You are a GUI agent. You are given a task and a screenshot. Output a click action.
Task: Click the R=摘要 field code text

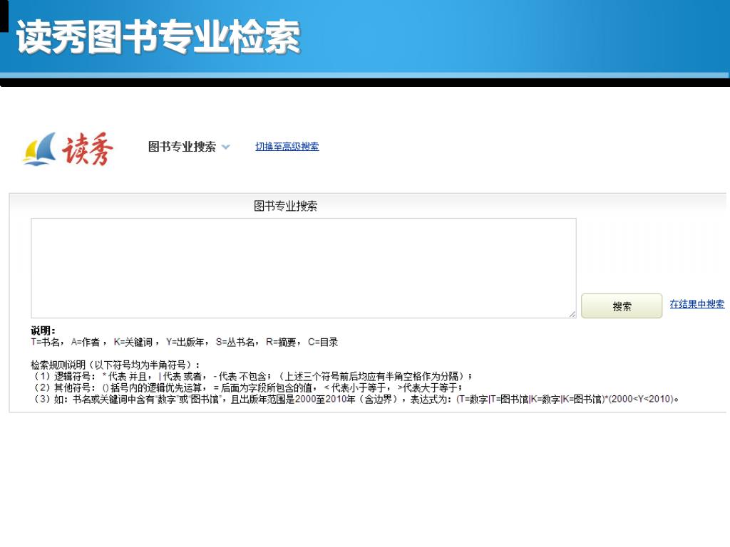(x=281, y=343)
